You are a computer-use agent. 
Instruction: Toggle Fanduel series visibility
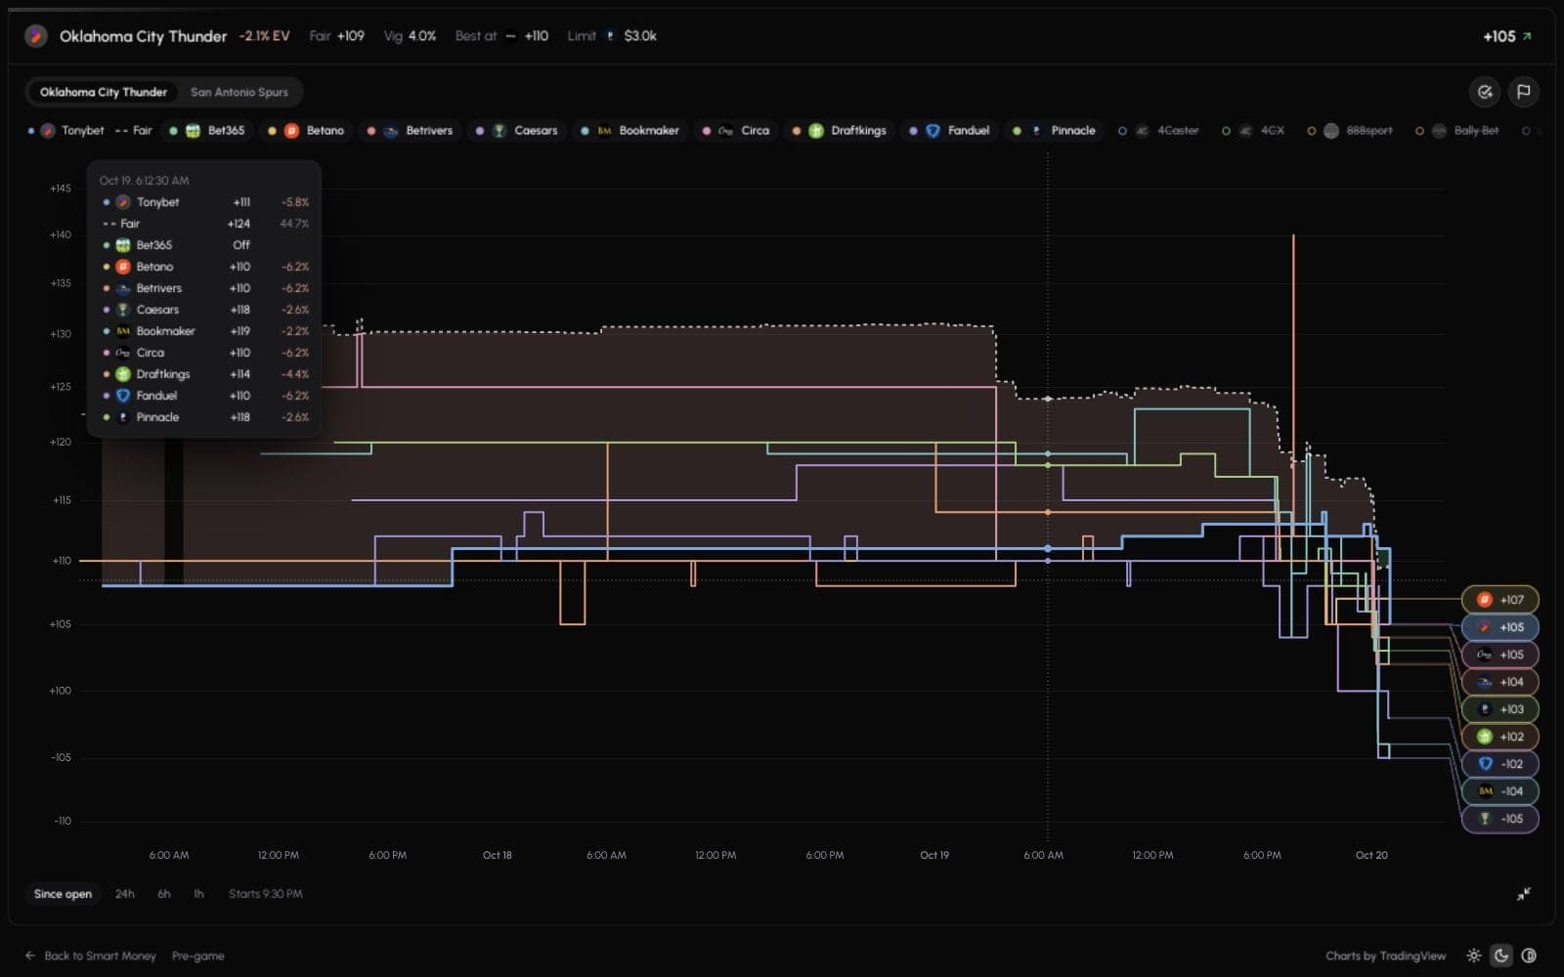[x=949, y=131]
